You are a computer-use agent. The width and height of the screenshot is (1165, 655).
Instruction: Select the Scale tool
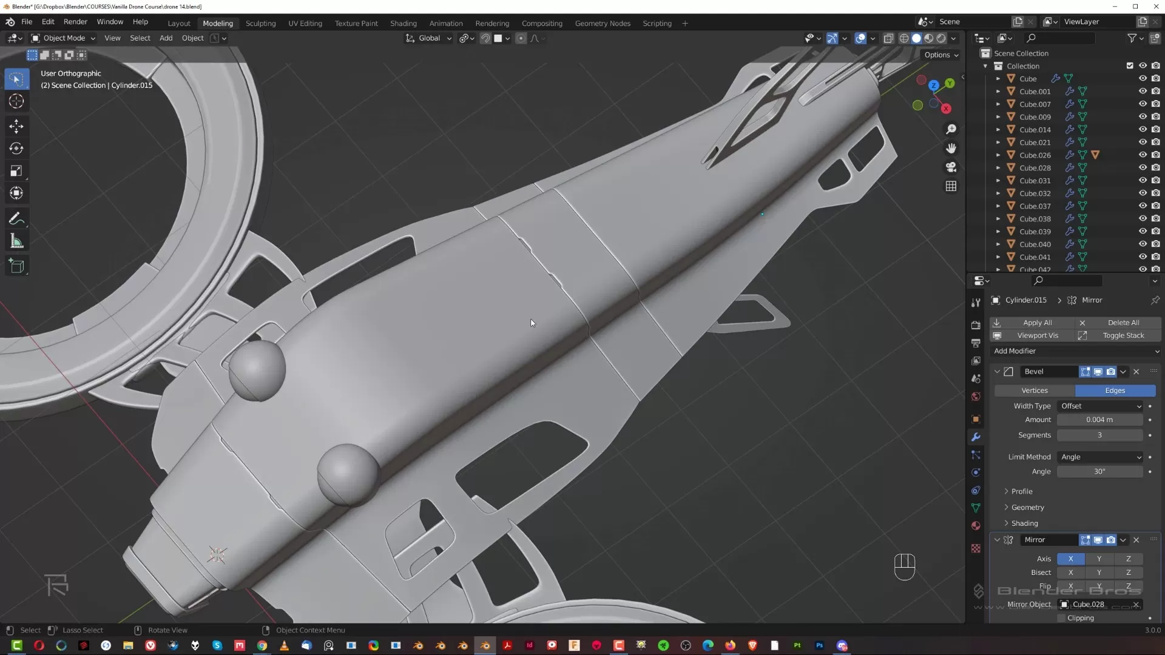point(16,171)
